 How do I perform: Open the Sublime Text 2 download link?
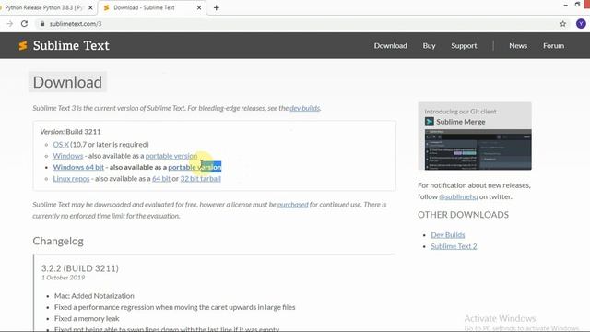(454, 246)
